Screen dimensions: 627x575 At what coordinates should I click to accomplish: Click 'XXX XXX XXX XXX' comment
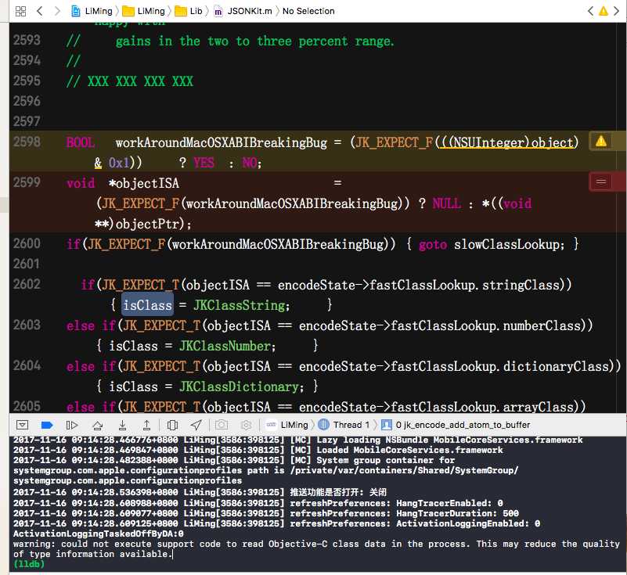point(140,81)
